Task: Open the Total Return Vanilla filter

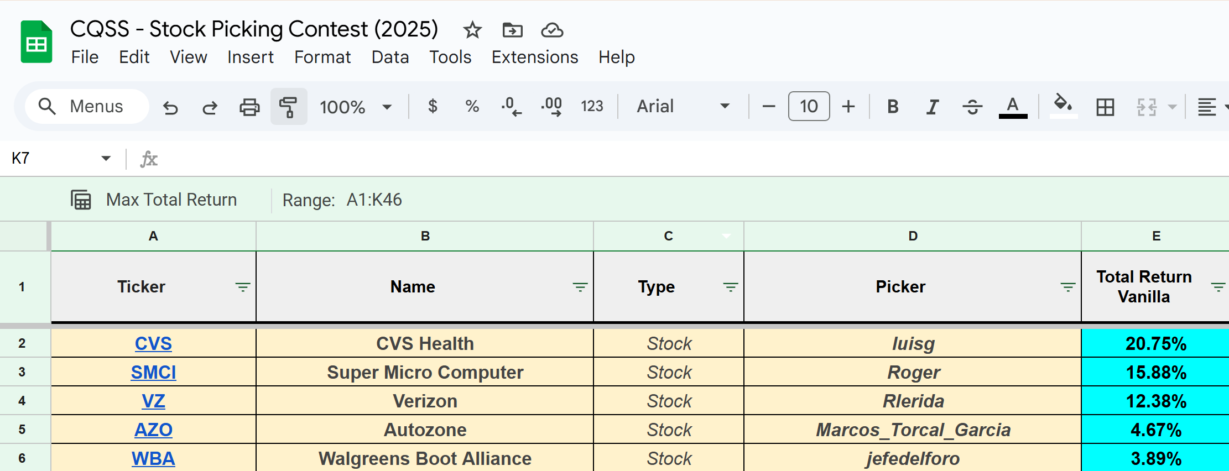Action: [x=1217, y=287]
